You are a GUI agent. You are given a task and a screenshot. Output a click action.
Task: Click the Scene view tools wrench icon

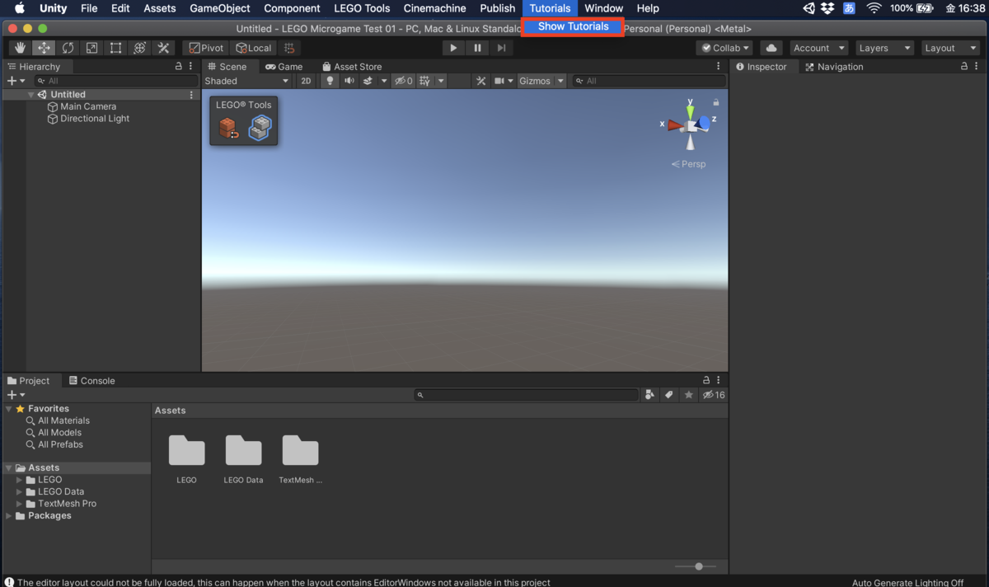pyautogui.click(x=481, y=81)
